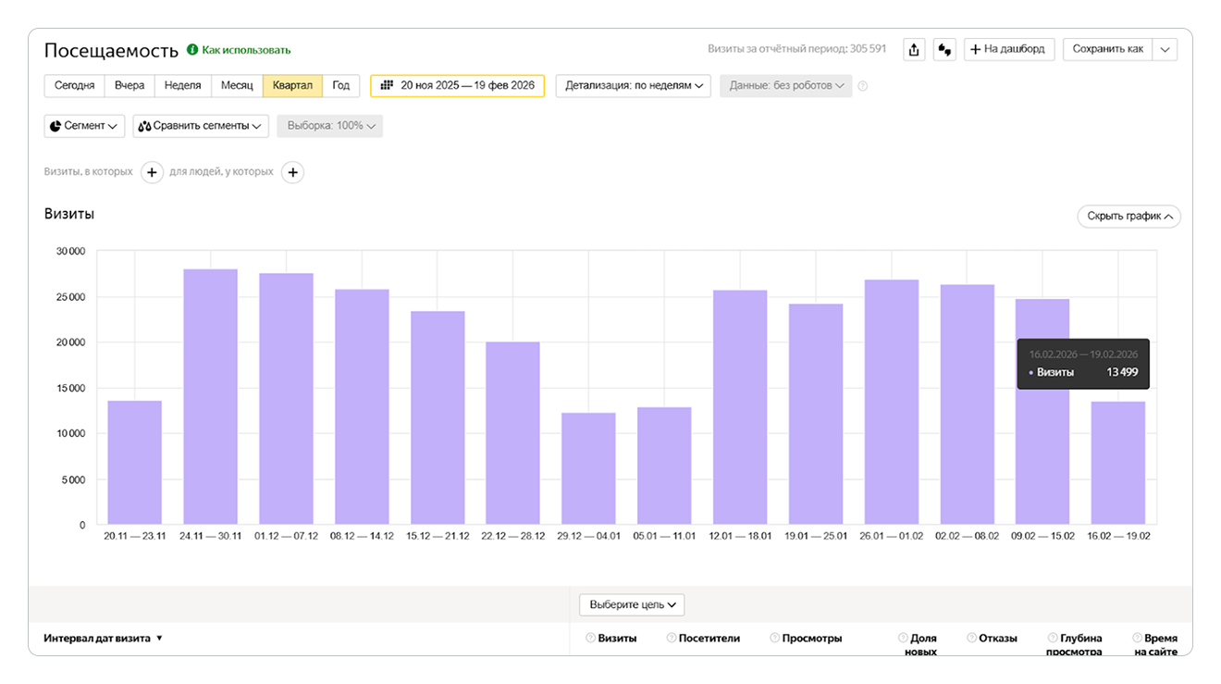Hide the chart with 'Скрыть график'
The width and height of the screenshot is (1221, 684).
(x=1128, y=217)
